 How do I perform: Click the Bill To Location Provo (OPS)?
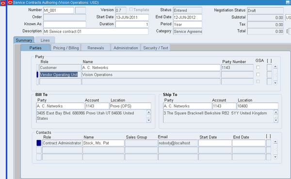click(130, 106)
